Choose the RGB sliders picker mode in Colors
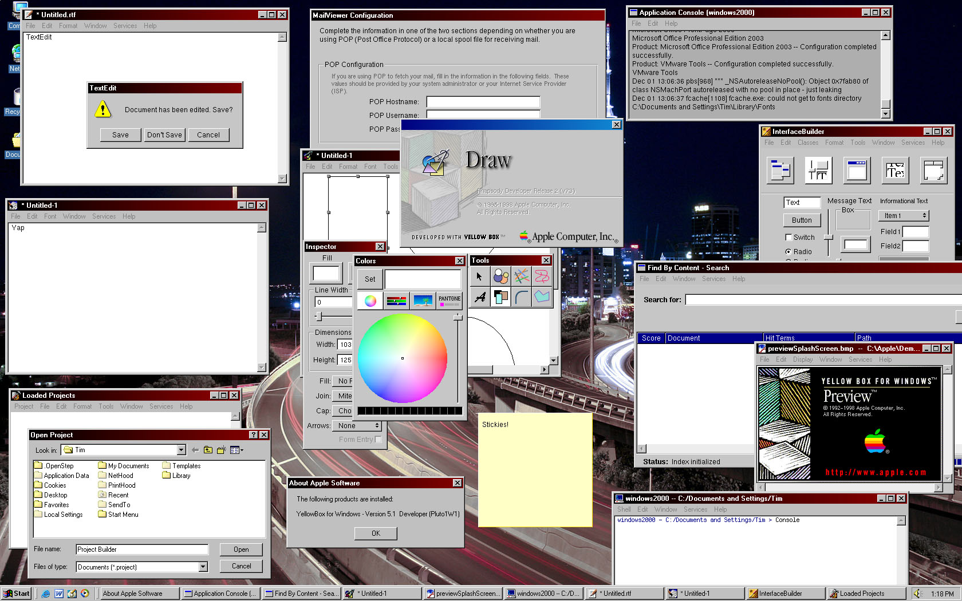The image size is (962, 601). [x=396, y=300]
